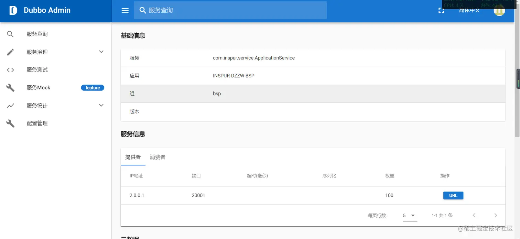Click the 服务 row label in 基础信息
Screen dimensions: 520x239
[x=134, y=58]
